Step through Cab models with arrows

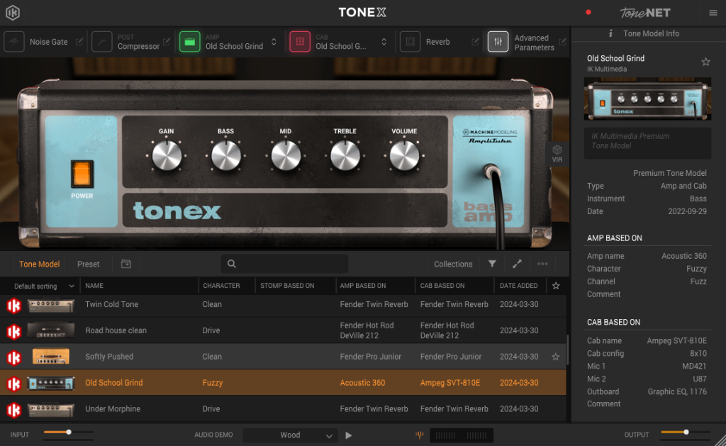384,42
